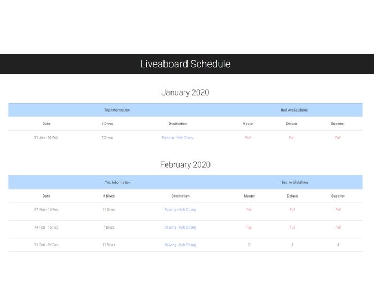This screenshot has width=374, height=299.
Task: Click Master availability 3 for 21 Feb trip
Action: 250,245
